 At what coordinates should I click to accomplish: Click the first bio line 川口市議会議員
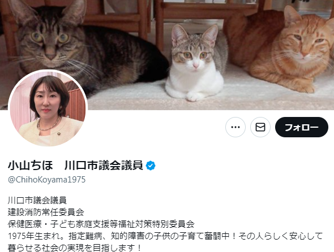37,201
